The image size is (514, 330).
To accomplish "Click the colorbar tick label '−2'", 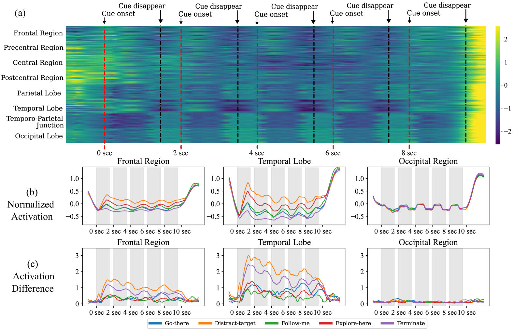I will coord(507,131).
